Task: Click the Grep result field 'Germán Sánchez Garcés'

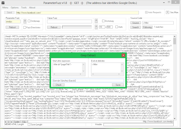Action: tap(88, 81)
